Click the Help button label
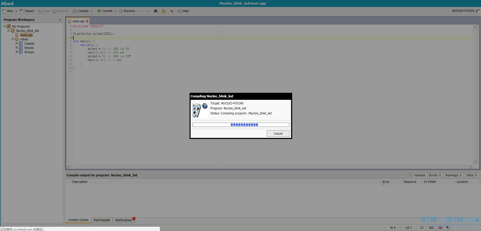 (x=186, y=11)
